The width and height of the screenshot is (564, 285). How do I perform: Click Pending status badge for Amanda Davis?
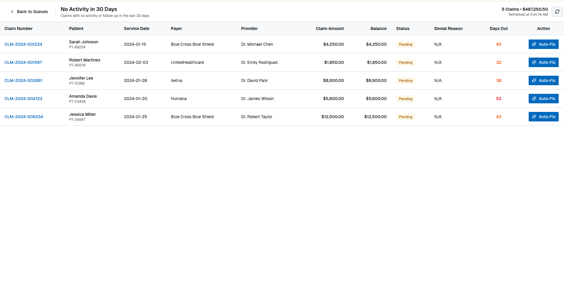click(x=405, y=99)
